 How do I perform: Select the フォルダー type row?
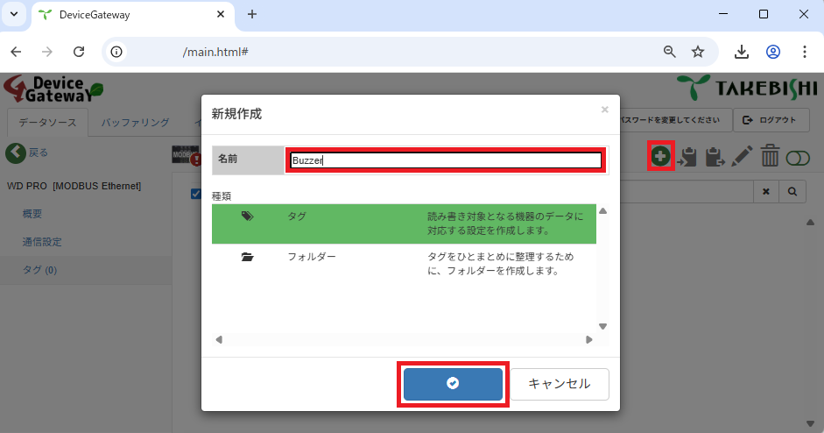404,264
